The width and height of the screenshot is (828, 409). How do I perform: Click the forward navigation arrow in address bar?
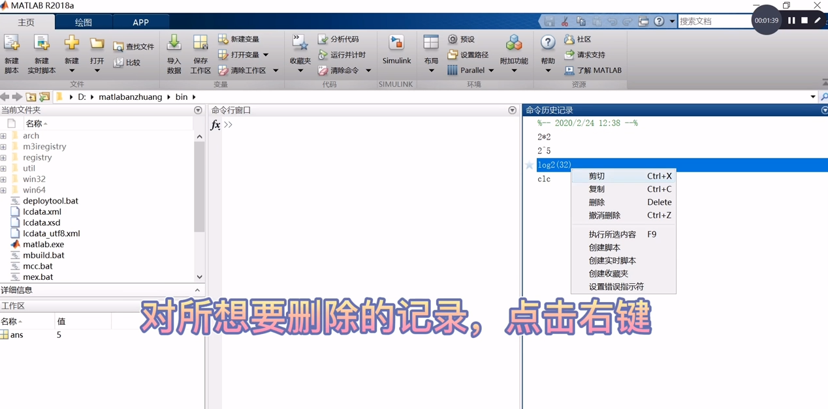tap(18, 97)
